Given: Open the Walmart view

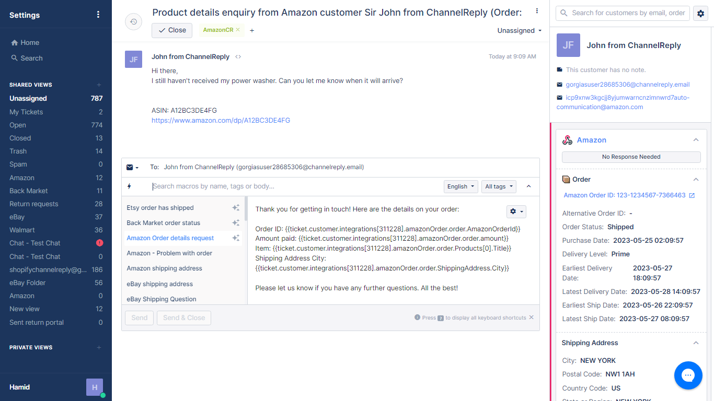Looking at the screenshot, I should point(56,230).
